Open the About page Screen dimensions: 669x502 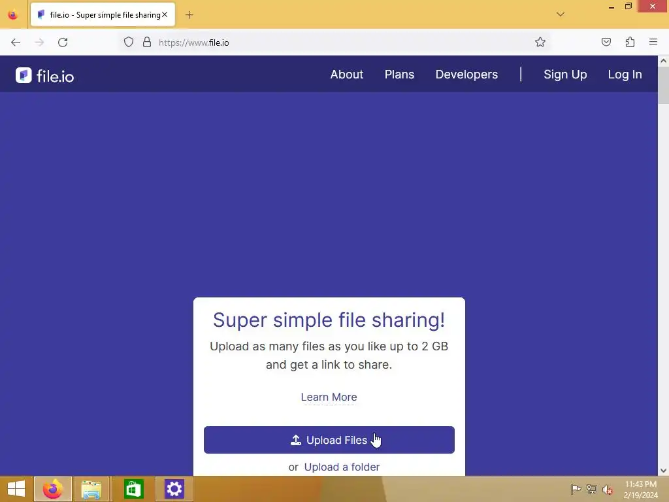coord(346,75)
